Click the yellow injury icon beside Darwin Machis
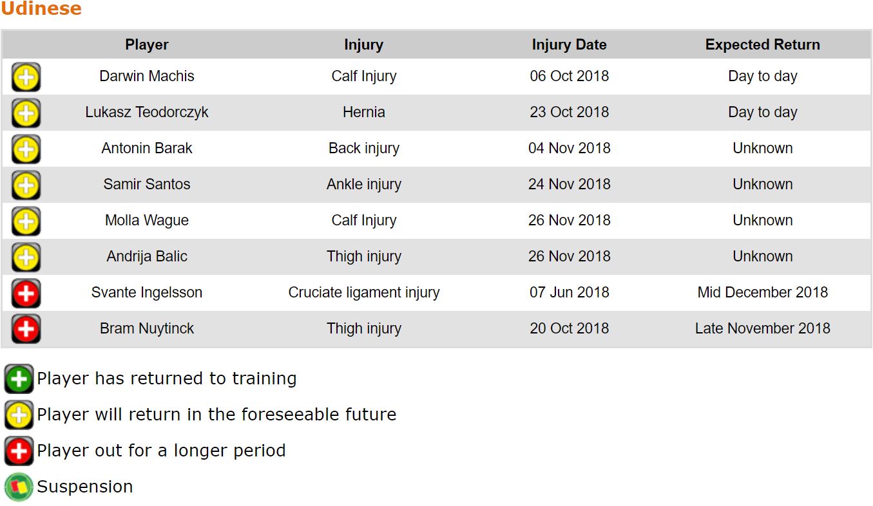The image size is (873, 506). coord(26,77)
